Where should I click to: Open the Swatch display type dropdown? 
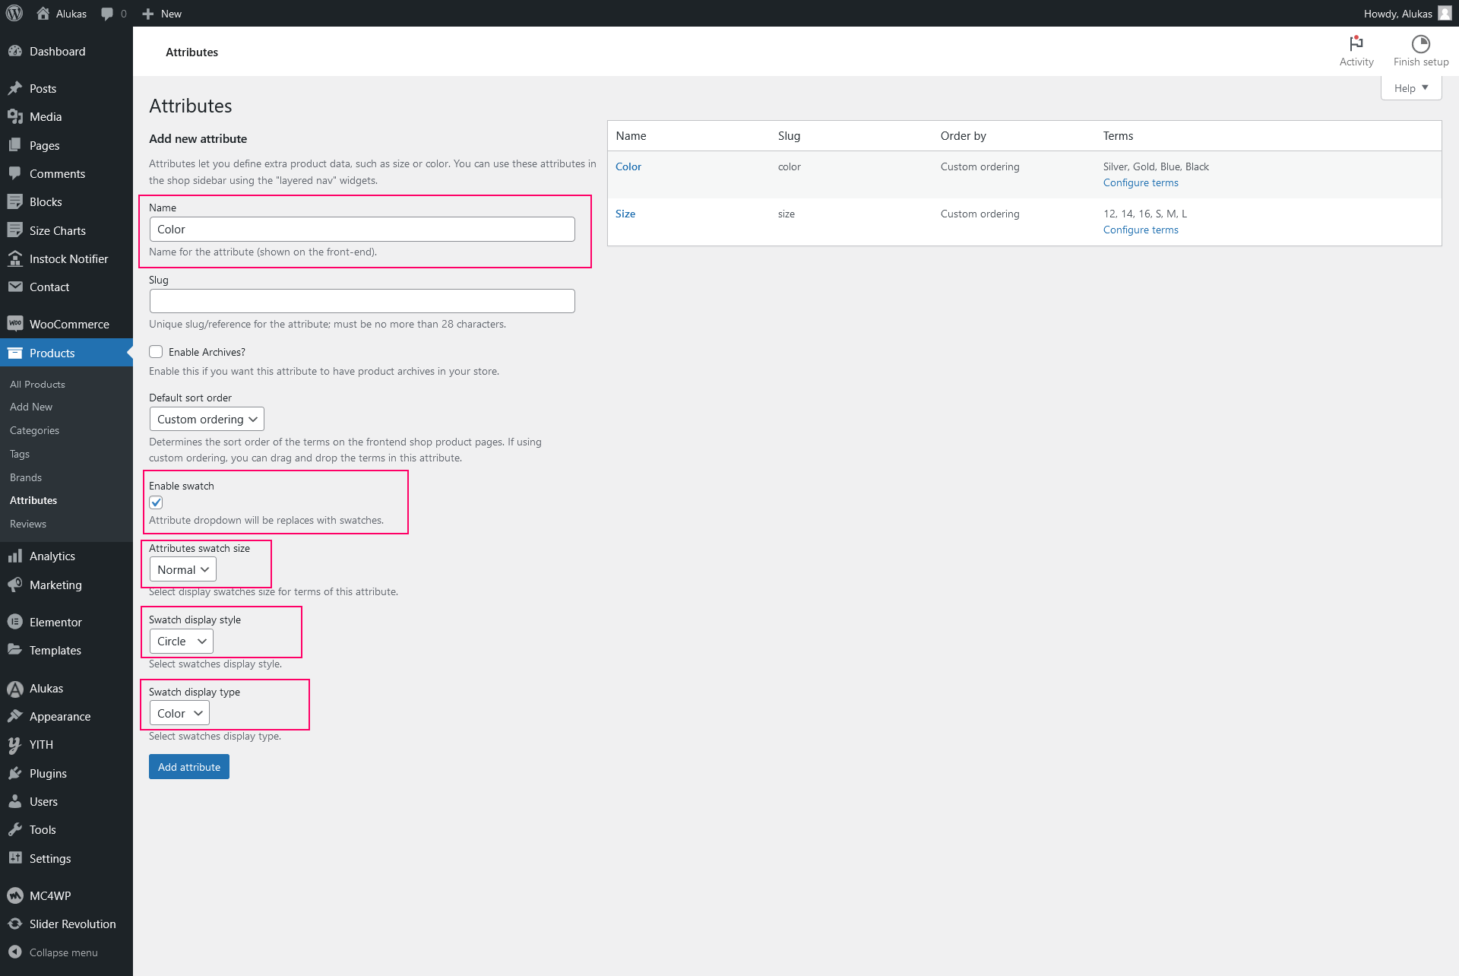179,713
